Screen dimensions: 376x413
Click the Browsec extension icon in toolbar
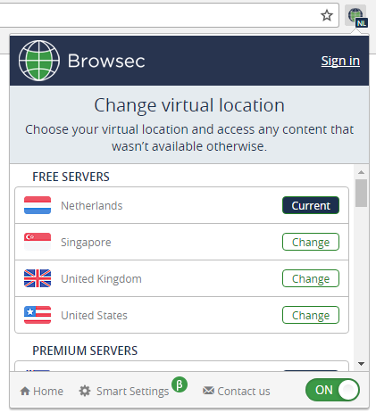pyautogui.click(x=356, y=16)
